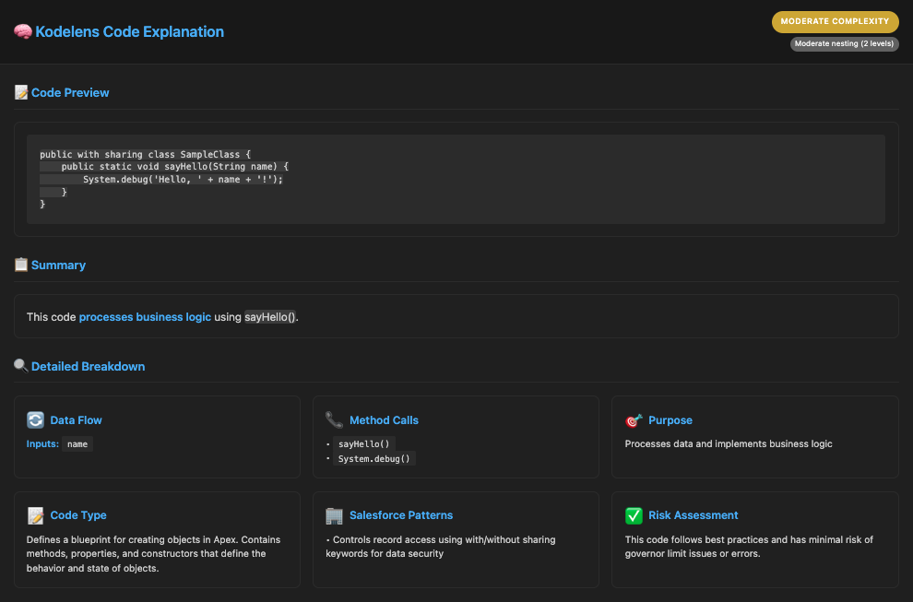Click the memo icon next to Code Preview
This screenshot has width=913, height=602.
click(21, 92)
